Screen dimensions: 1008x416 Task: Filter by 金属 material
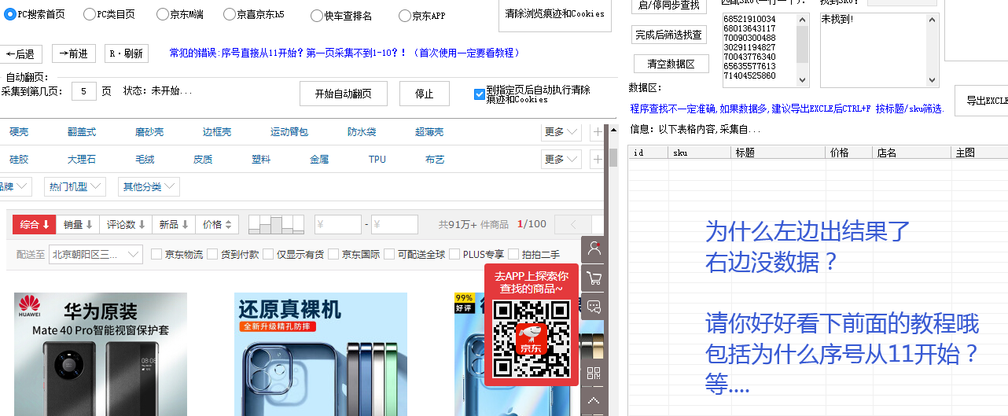click(x=319, y=159)
